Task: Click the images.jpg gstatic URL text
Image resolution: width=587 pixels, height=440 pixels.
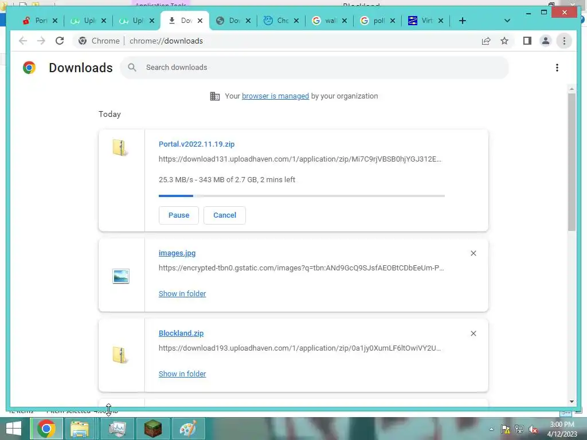Action: tap(302, 268)
